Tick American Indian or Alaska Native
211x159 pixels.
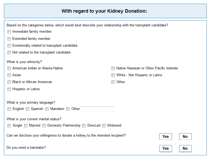pyautogui.click(x=9, y=69)
